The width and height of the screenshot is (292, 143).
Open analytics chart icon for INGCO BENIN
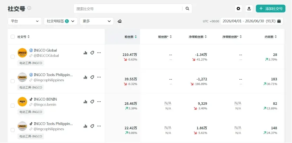(x=85, y=102)
